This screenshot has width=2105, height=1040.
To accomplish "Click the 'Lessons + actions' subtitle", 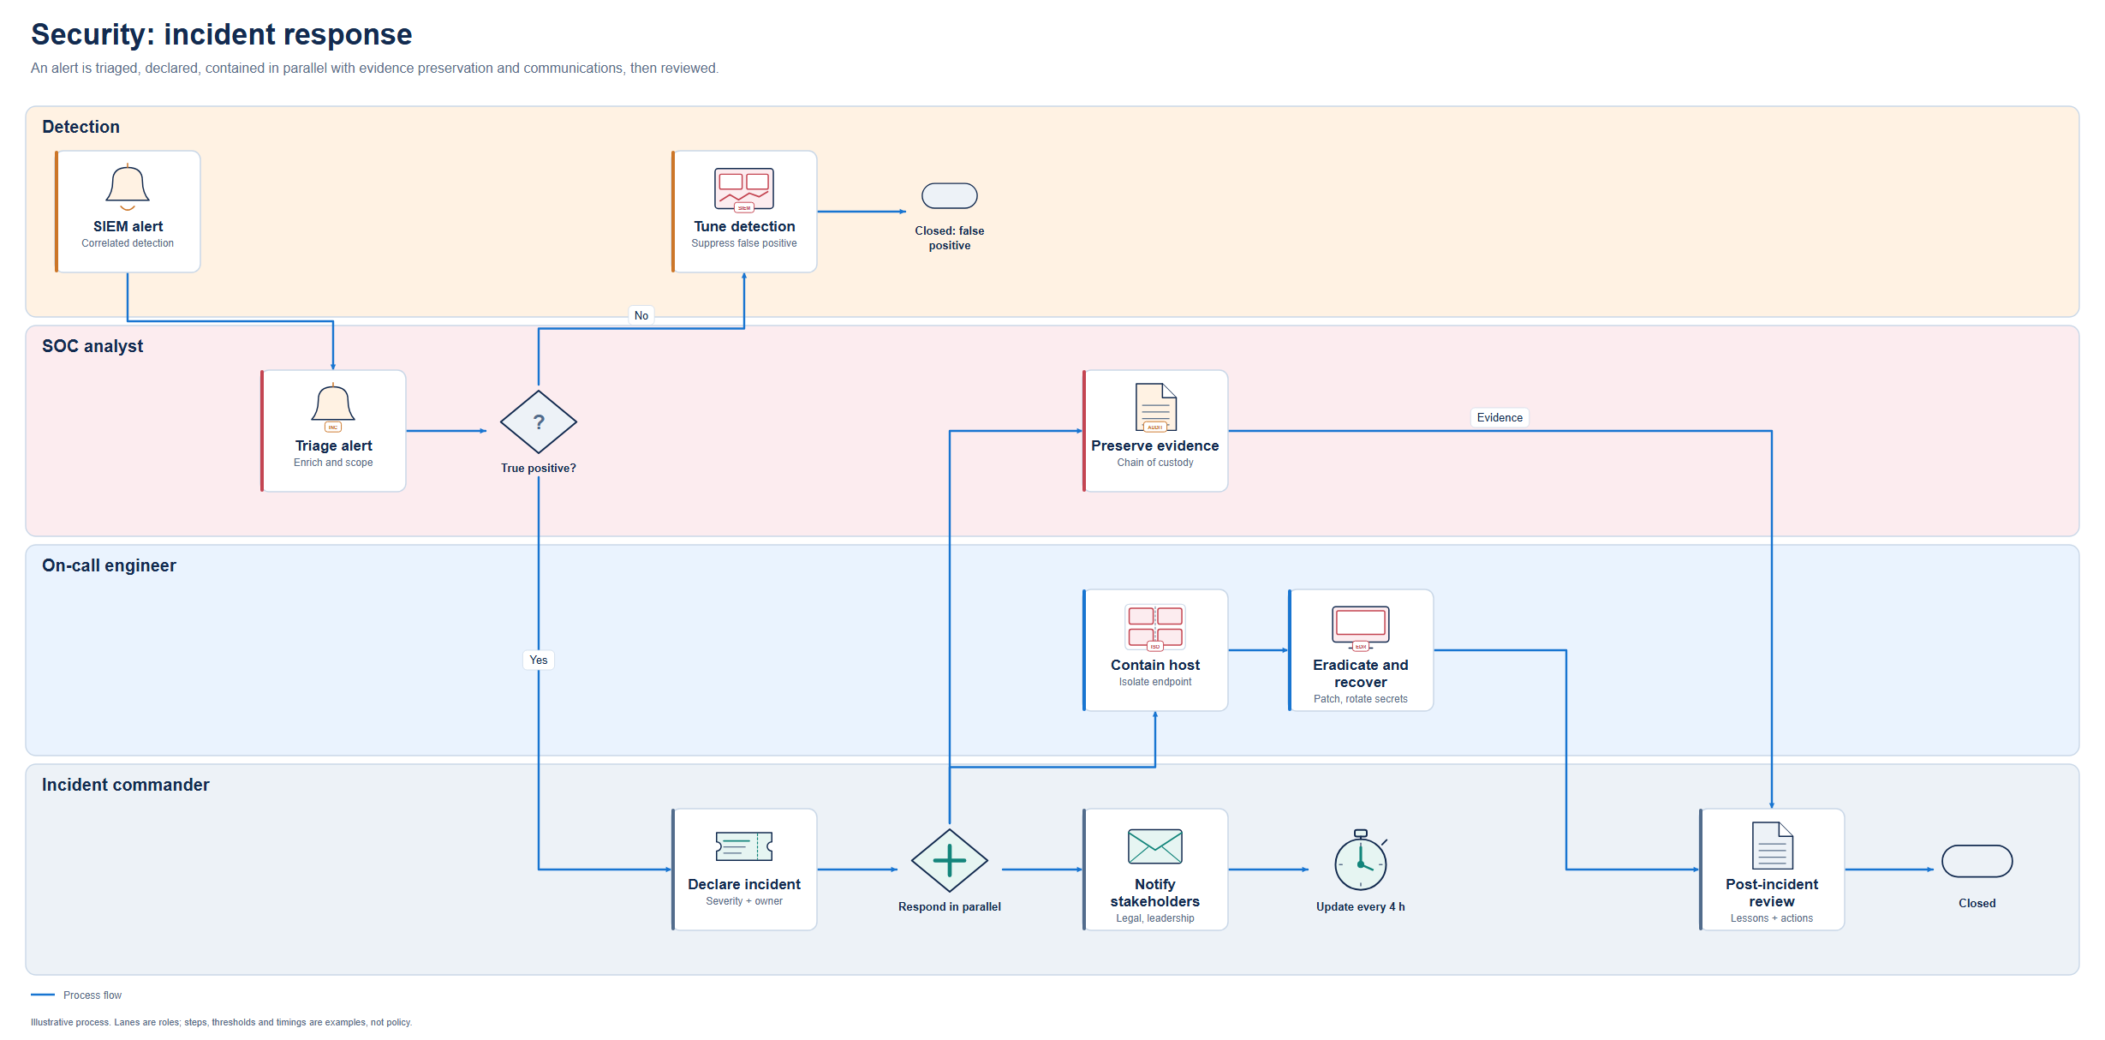I will (1772, 918).
